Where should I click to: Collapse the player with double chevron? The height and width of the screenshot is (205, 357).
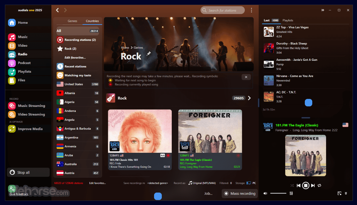click(346, 193)
